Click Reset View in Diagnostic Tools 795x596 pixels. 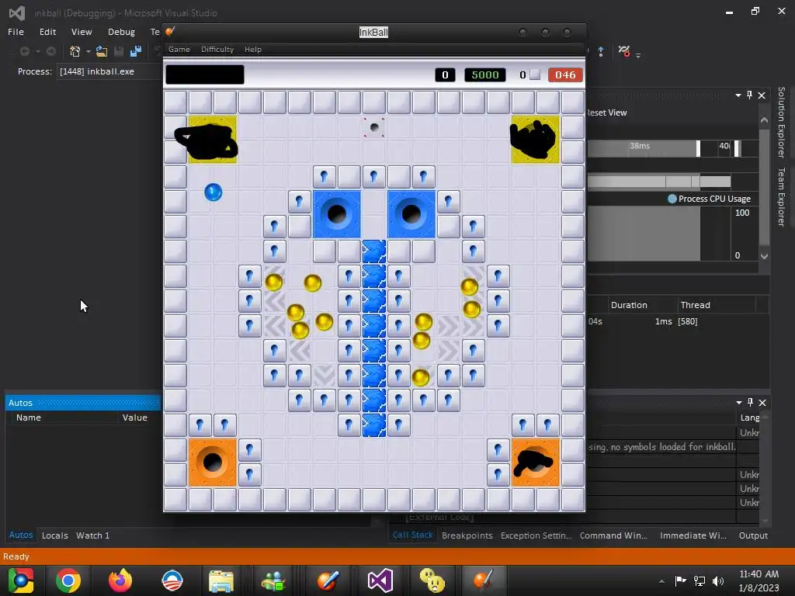(x=606, y=113)
